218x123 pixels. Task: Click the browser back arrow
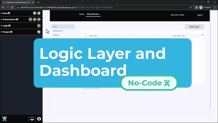click(3, 7)
